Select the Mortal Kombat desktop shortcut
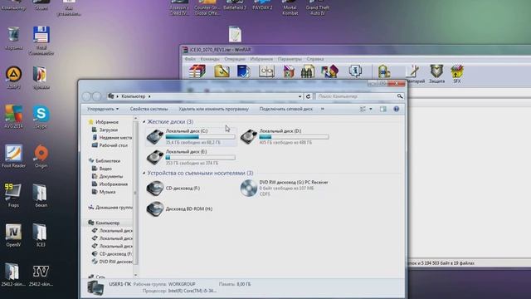This screenshot has width=531, height=299. [290, 7]
